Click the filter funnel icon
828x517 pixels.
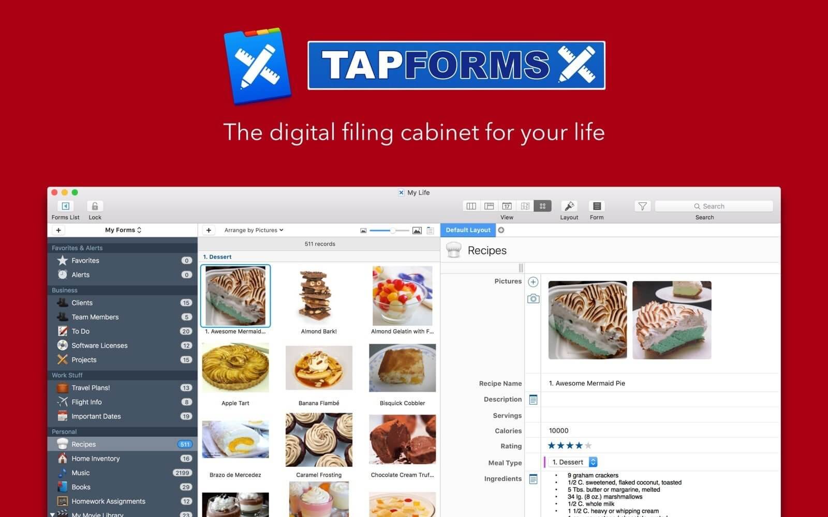pyautogui.click(x=642, y=206)
